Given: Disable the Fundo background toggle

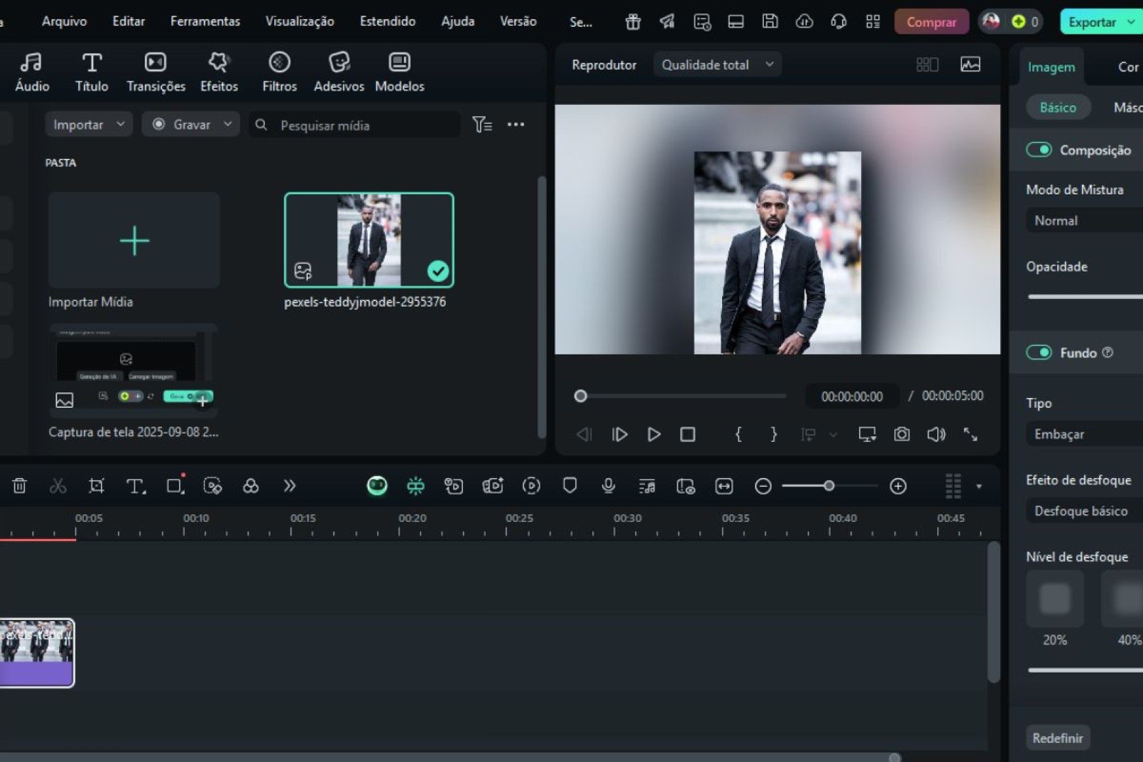Looking at the screenshot, I should [x=1039, y=352].
